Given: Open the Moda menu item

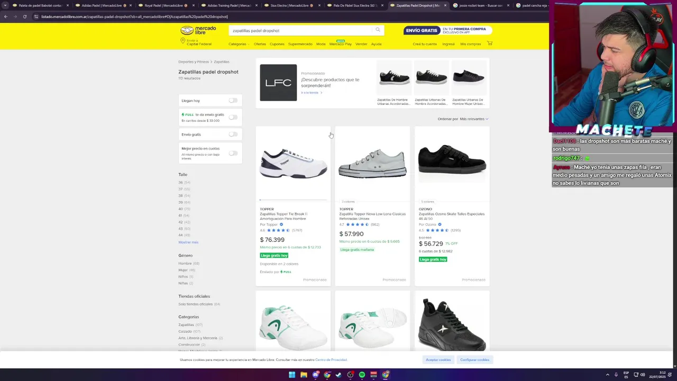Looking at the screenshot, I should (x=321, y=44).
